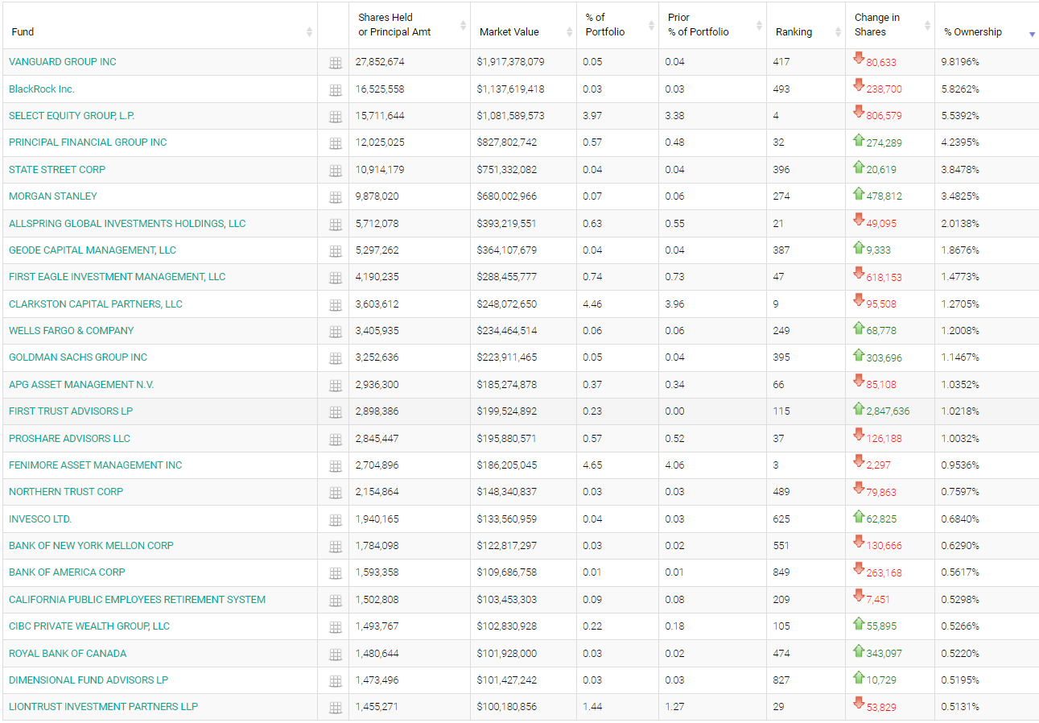Click ownership value 4.2395%

click(960, 143)
